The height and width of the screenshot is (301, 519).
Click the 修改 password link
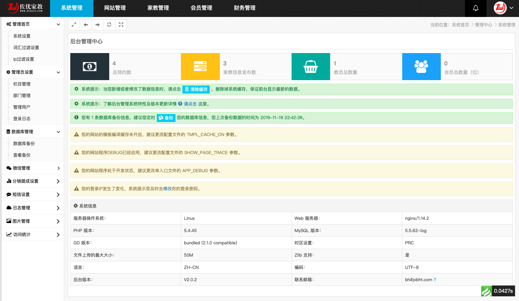point(168,189)
